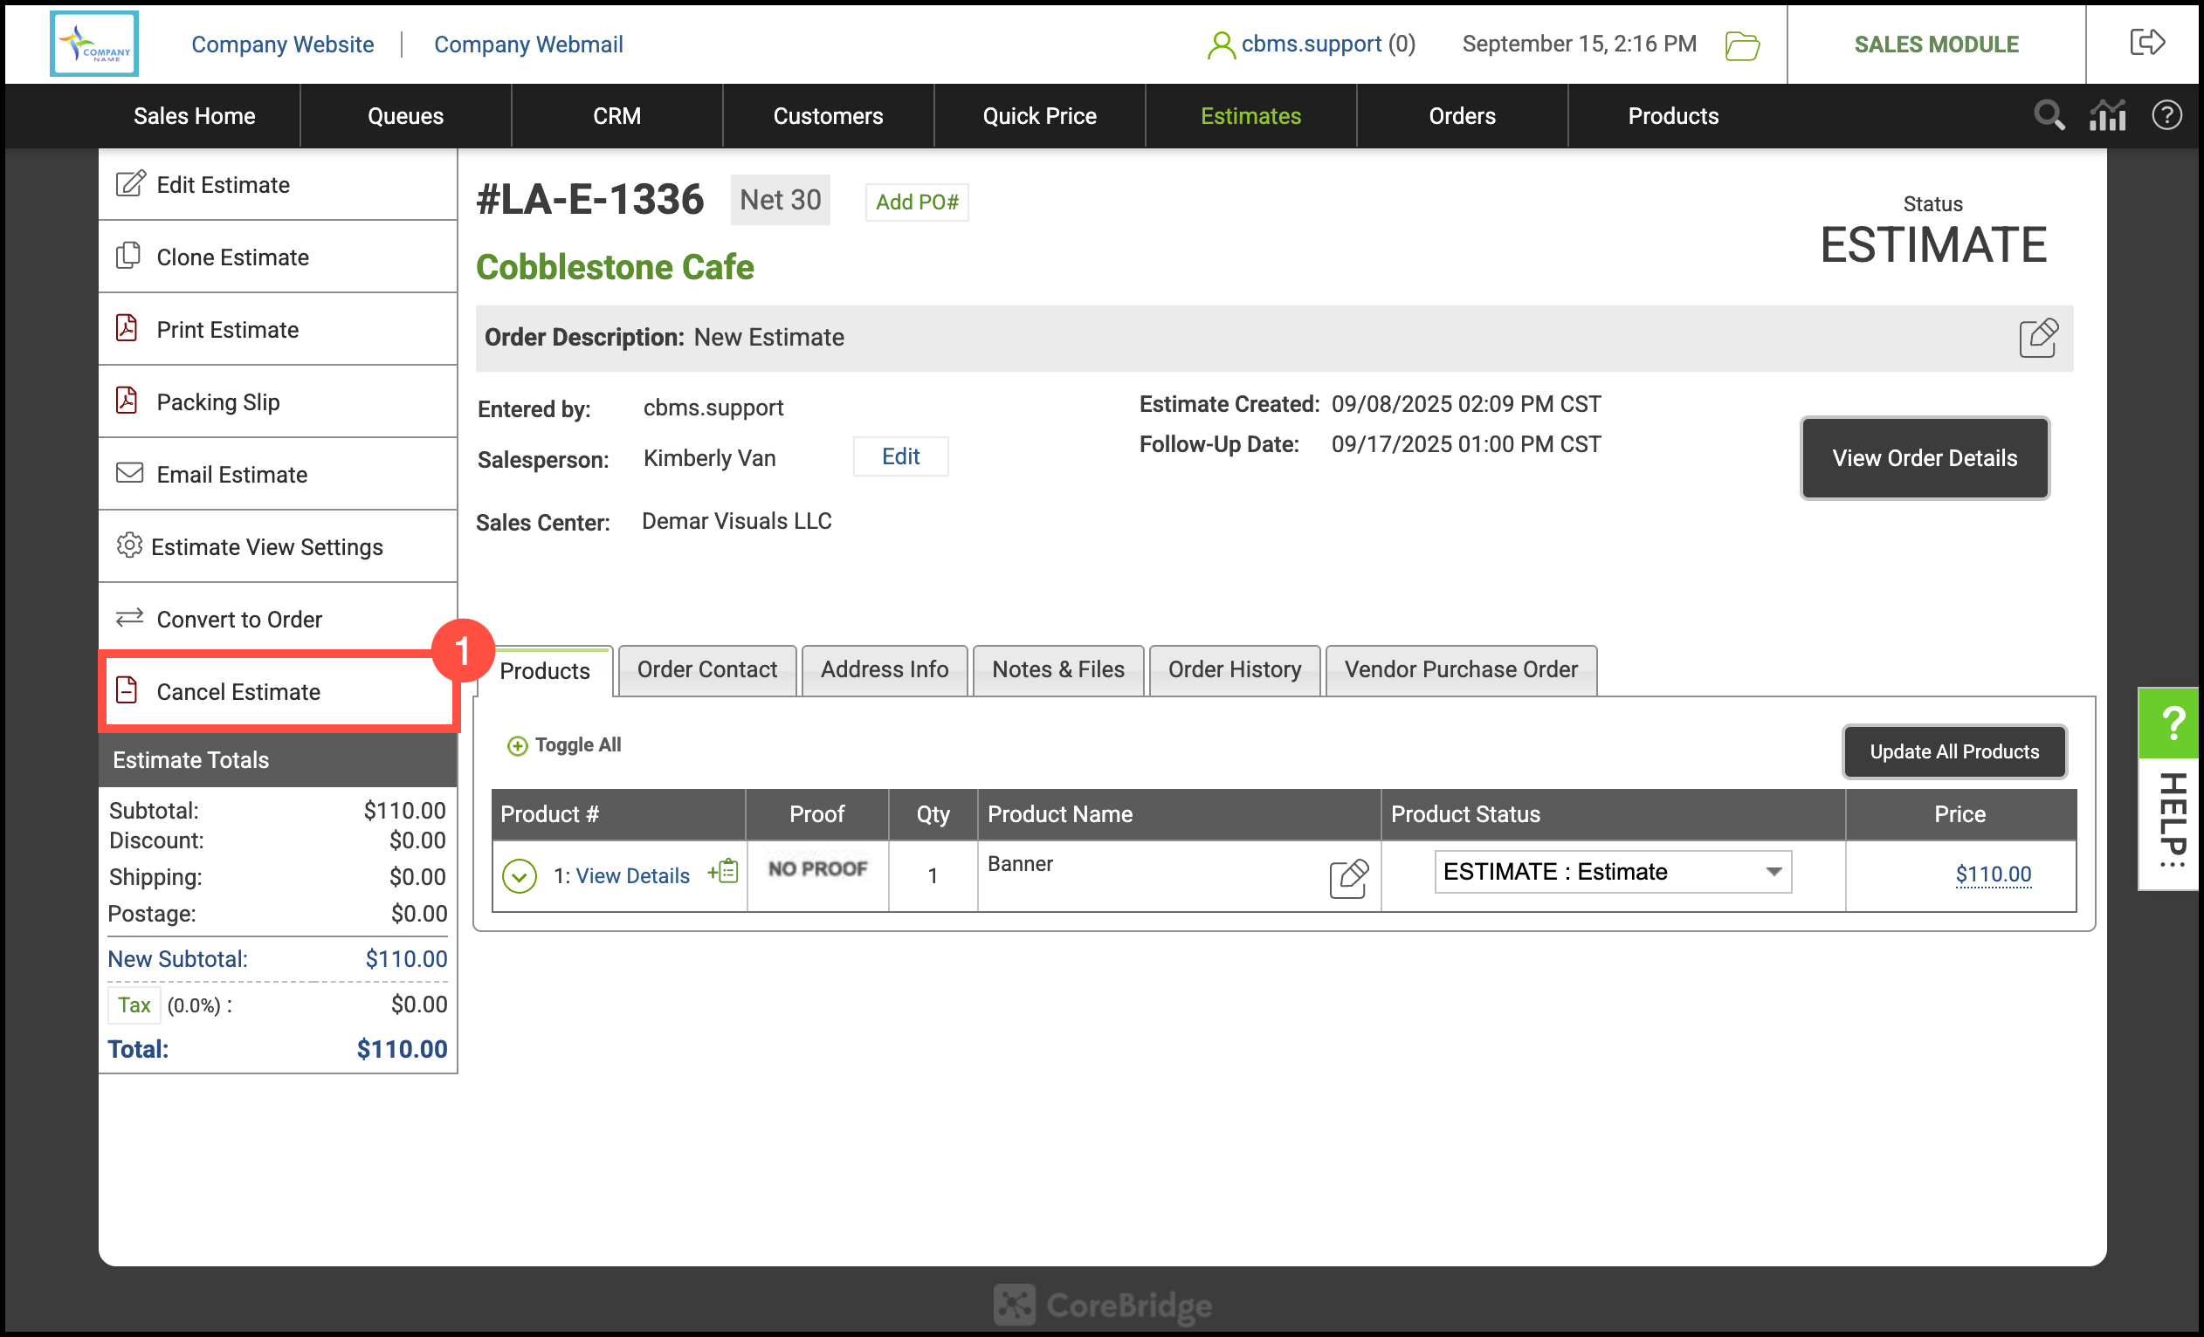Open the green folder icon
The width and height of the screenshot is (2204, 1337).
click(x=1741, y=45)
